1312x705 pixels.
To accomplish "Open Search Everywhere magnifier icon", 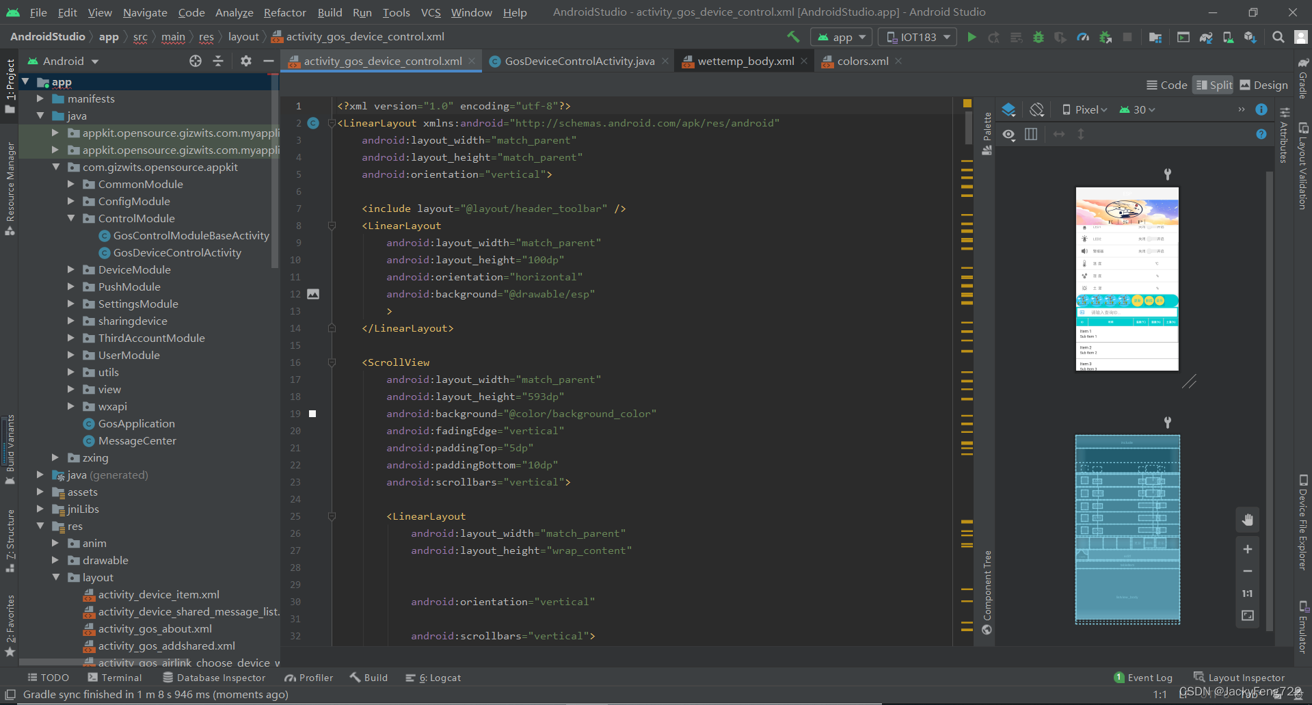I will [1278, 37].
